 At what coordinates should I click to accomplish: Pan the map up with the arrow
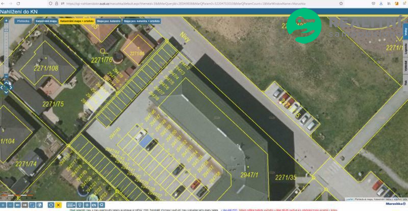(x=6, y=83)
